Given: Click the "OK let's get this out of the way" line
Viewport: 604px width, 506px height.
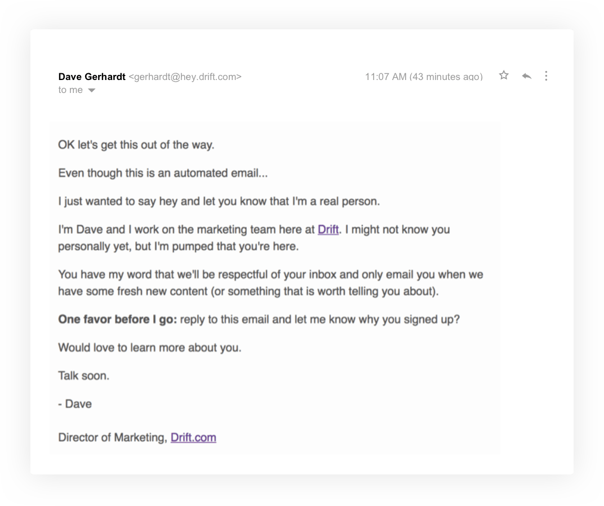Looking at the screenshot, I should coord(136,145).
